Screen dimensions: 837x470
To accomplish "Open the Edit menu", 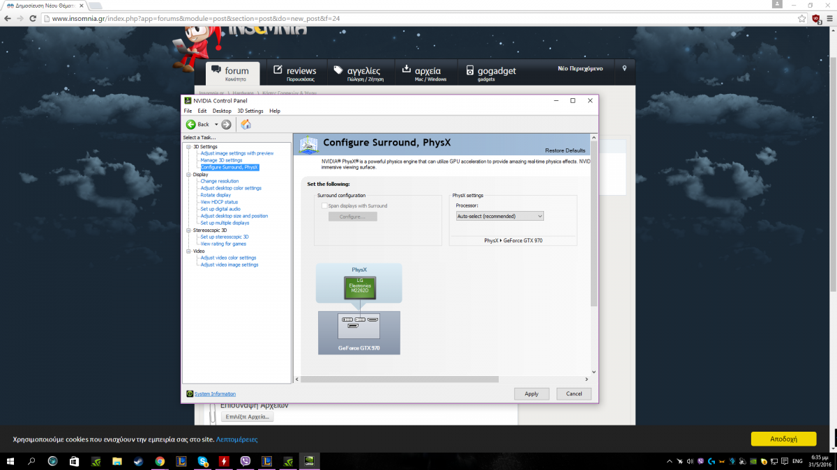I will tap(202, 111).
